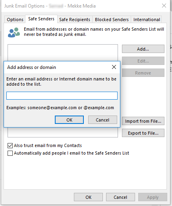Enable automatically add people I email checkbox
Viewport: 172px width, 206px height.
click(x=10, y=153)
